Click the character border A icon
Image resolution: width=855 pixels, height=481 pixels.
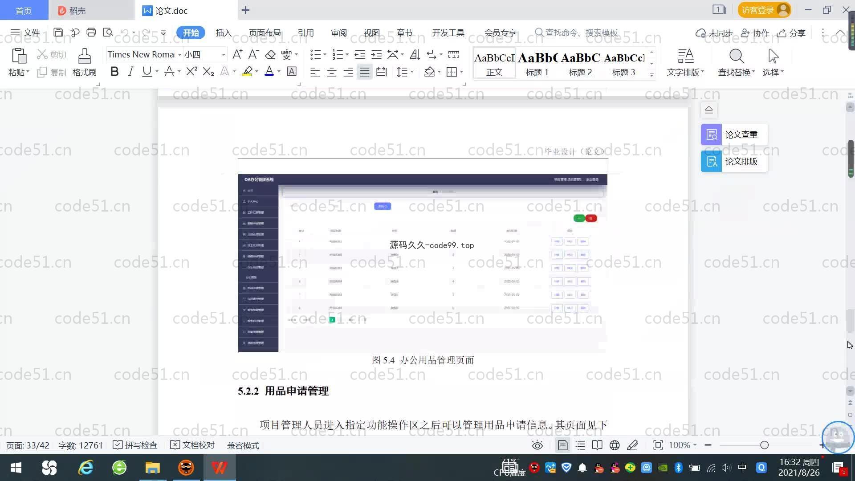point(292,71)
